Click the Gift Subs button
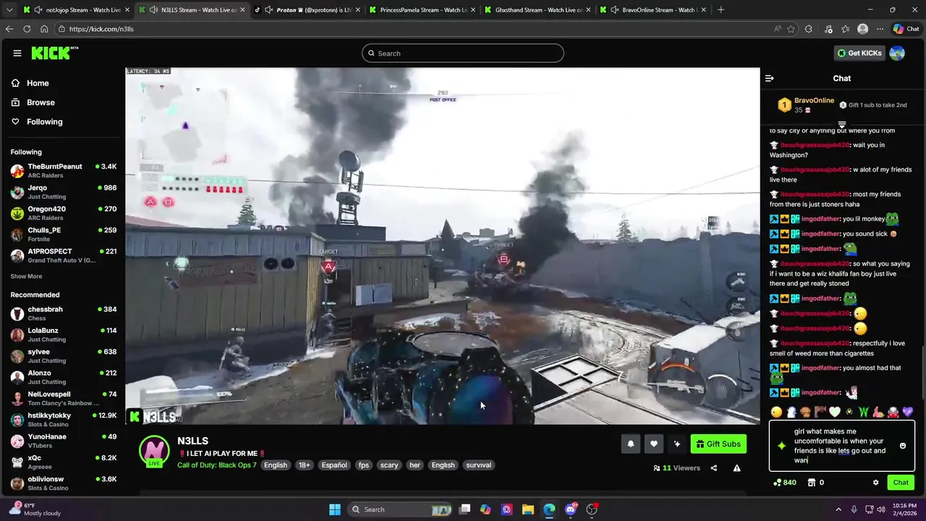 (x=718, y=444)
